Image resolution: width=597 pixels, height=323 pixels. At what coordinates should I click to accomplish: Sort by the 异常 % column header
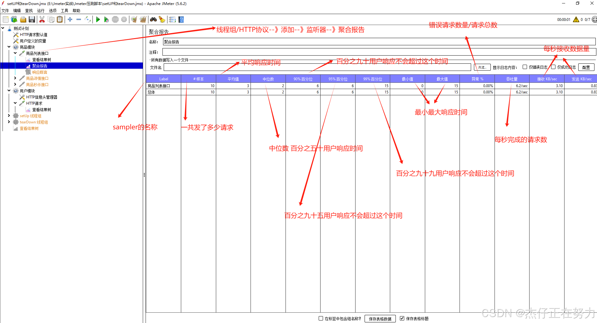[477, 79]
